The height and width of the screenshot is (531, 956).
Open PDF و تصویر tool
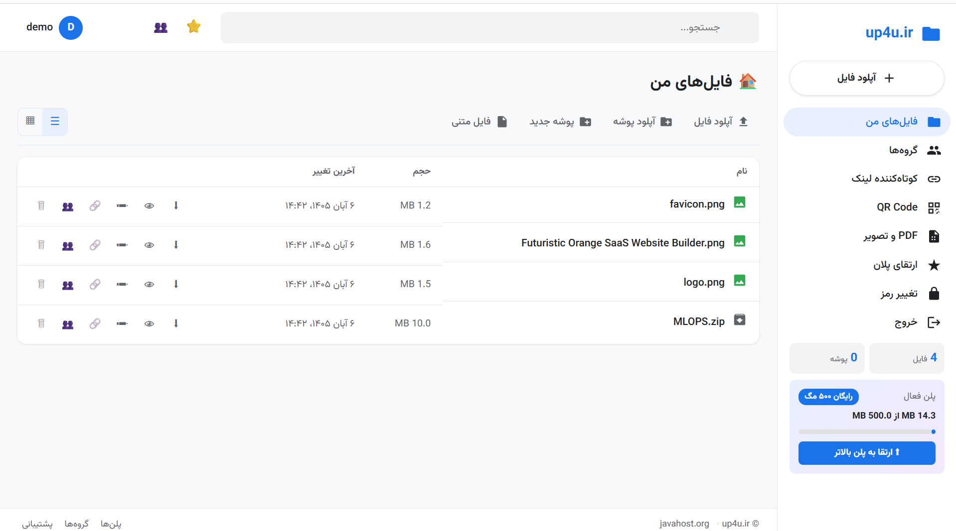867,236
